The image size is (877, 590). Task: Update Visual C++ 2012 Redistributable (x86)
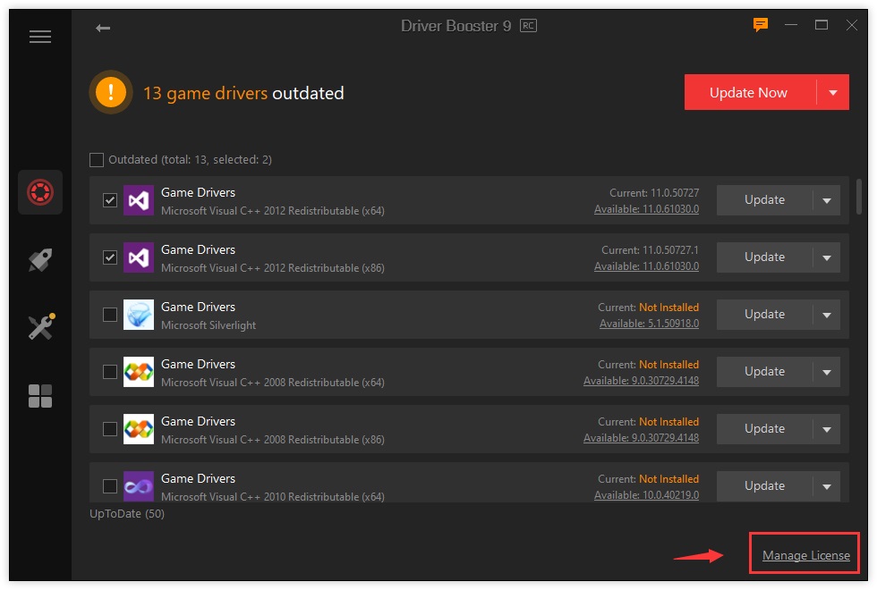click(x=764, y=257)
